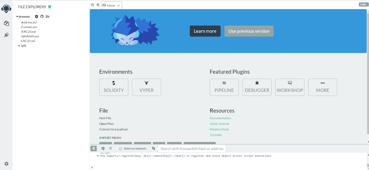Viewport: 369px width, 170px height.
Task: Click the zoom out magnifier icon
Action: (93, 5)
